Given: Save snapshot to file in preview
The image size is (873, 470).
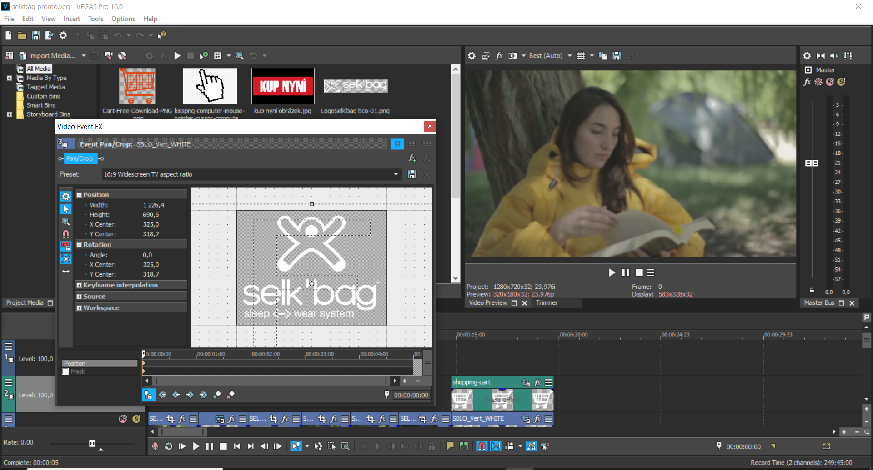Looking at the screenshot, I should click(617, 56).
